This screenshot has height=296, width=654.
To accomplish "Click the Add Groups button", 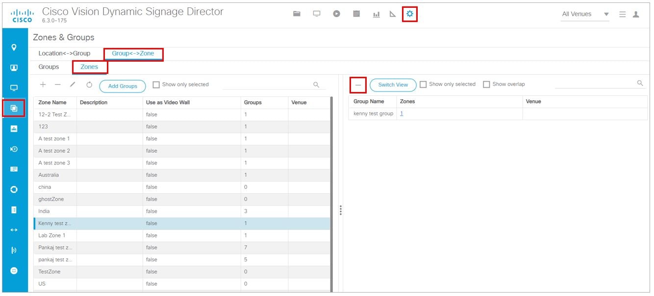I will tap(123, 85).
